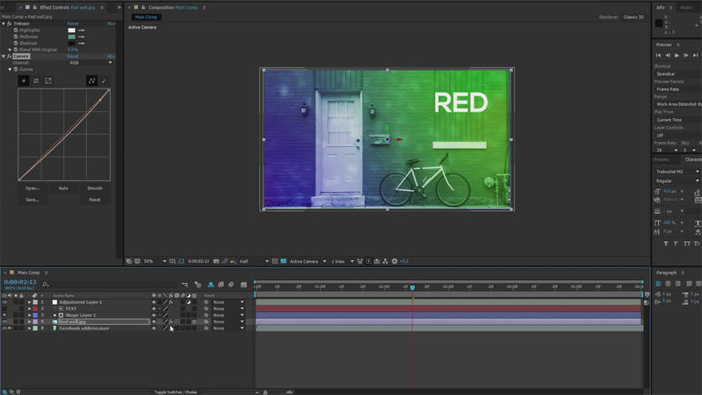Collapse the Tritone effect properties
The image size is (702, 395).
[x=3, y=23]
